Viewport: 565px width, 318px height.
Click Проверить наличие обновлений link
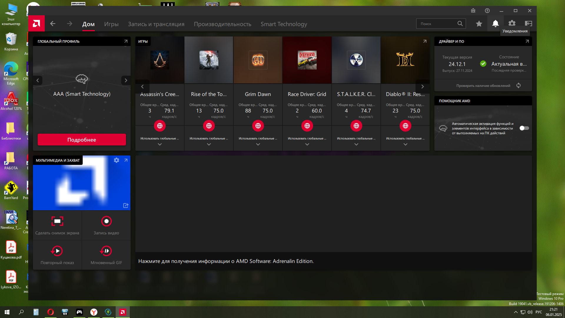pyautogui.click(x=483, y=86)
